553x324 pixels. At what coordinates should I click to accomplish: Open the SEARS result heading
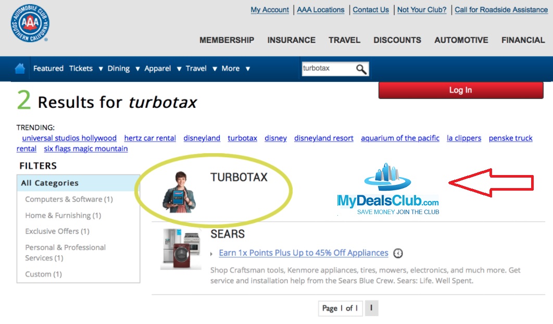coord(228,234)
